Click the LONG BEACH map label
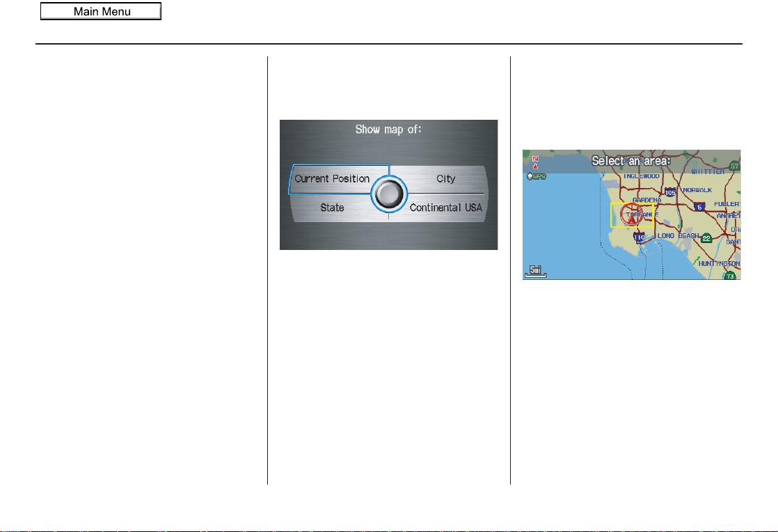778x532 pixels. tap(678, 236)
